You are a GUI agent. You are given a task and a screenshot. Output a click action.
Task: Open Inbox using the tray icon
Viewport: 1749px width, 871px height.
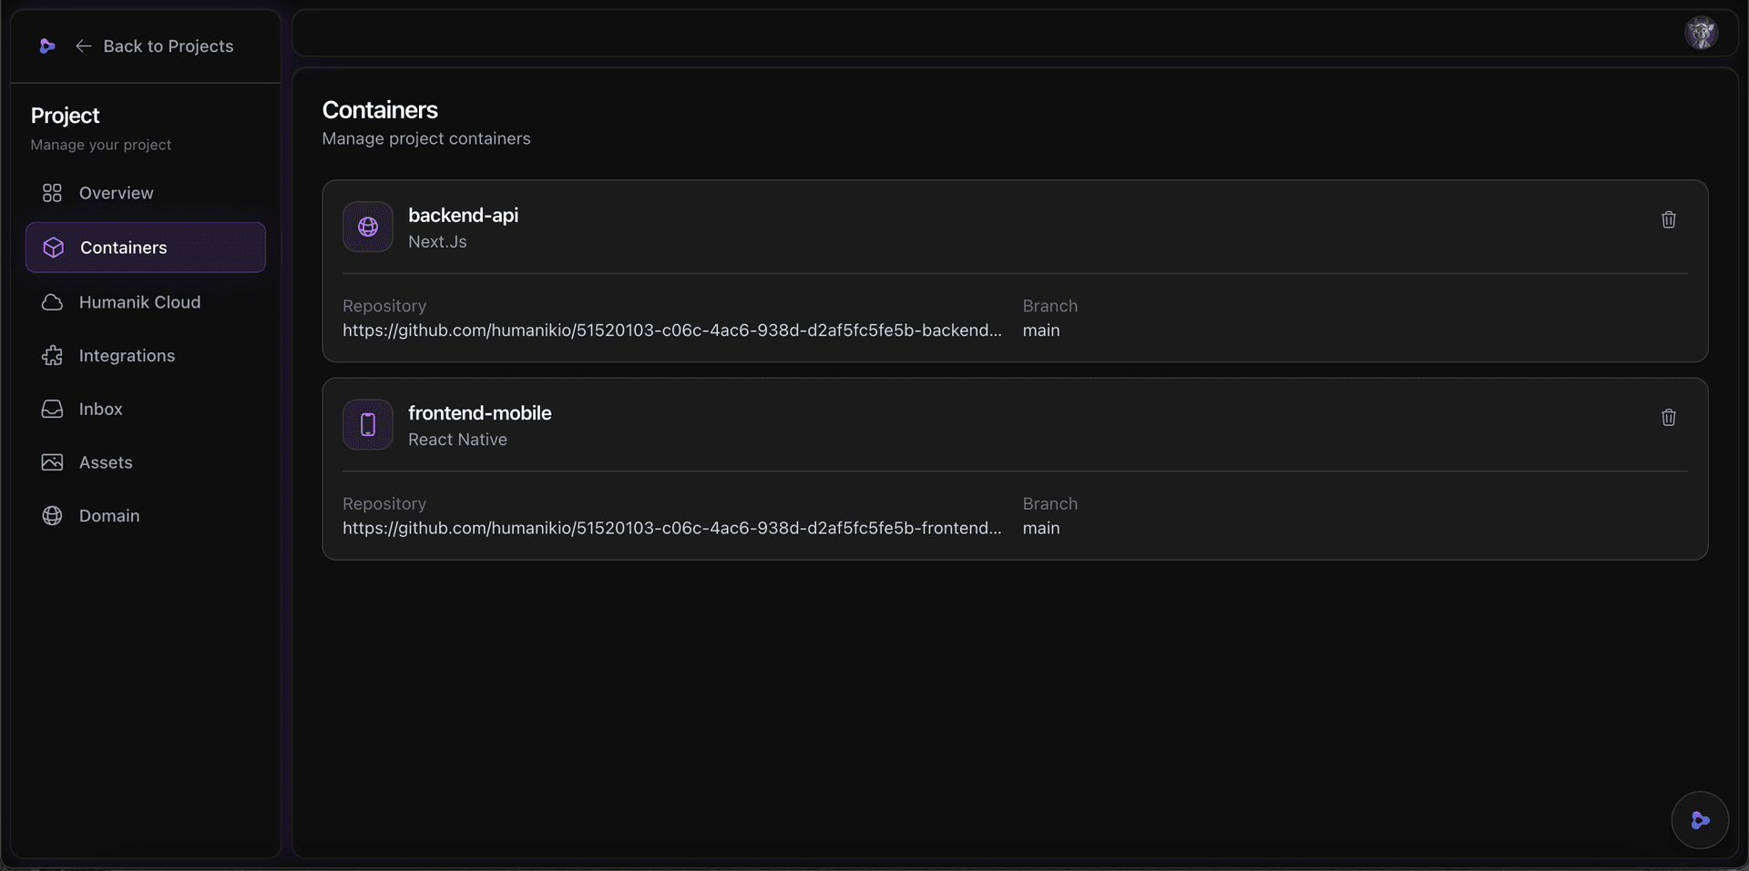[x=52, y=409]
